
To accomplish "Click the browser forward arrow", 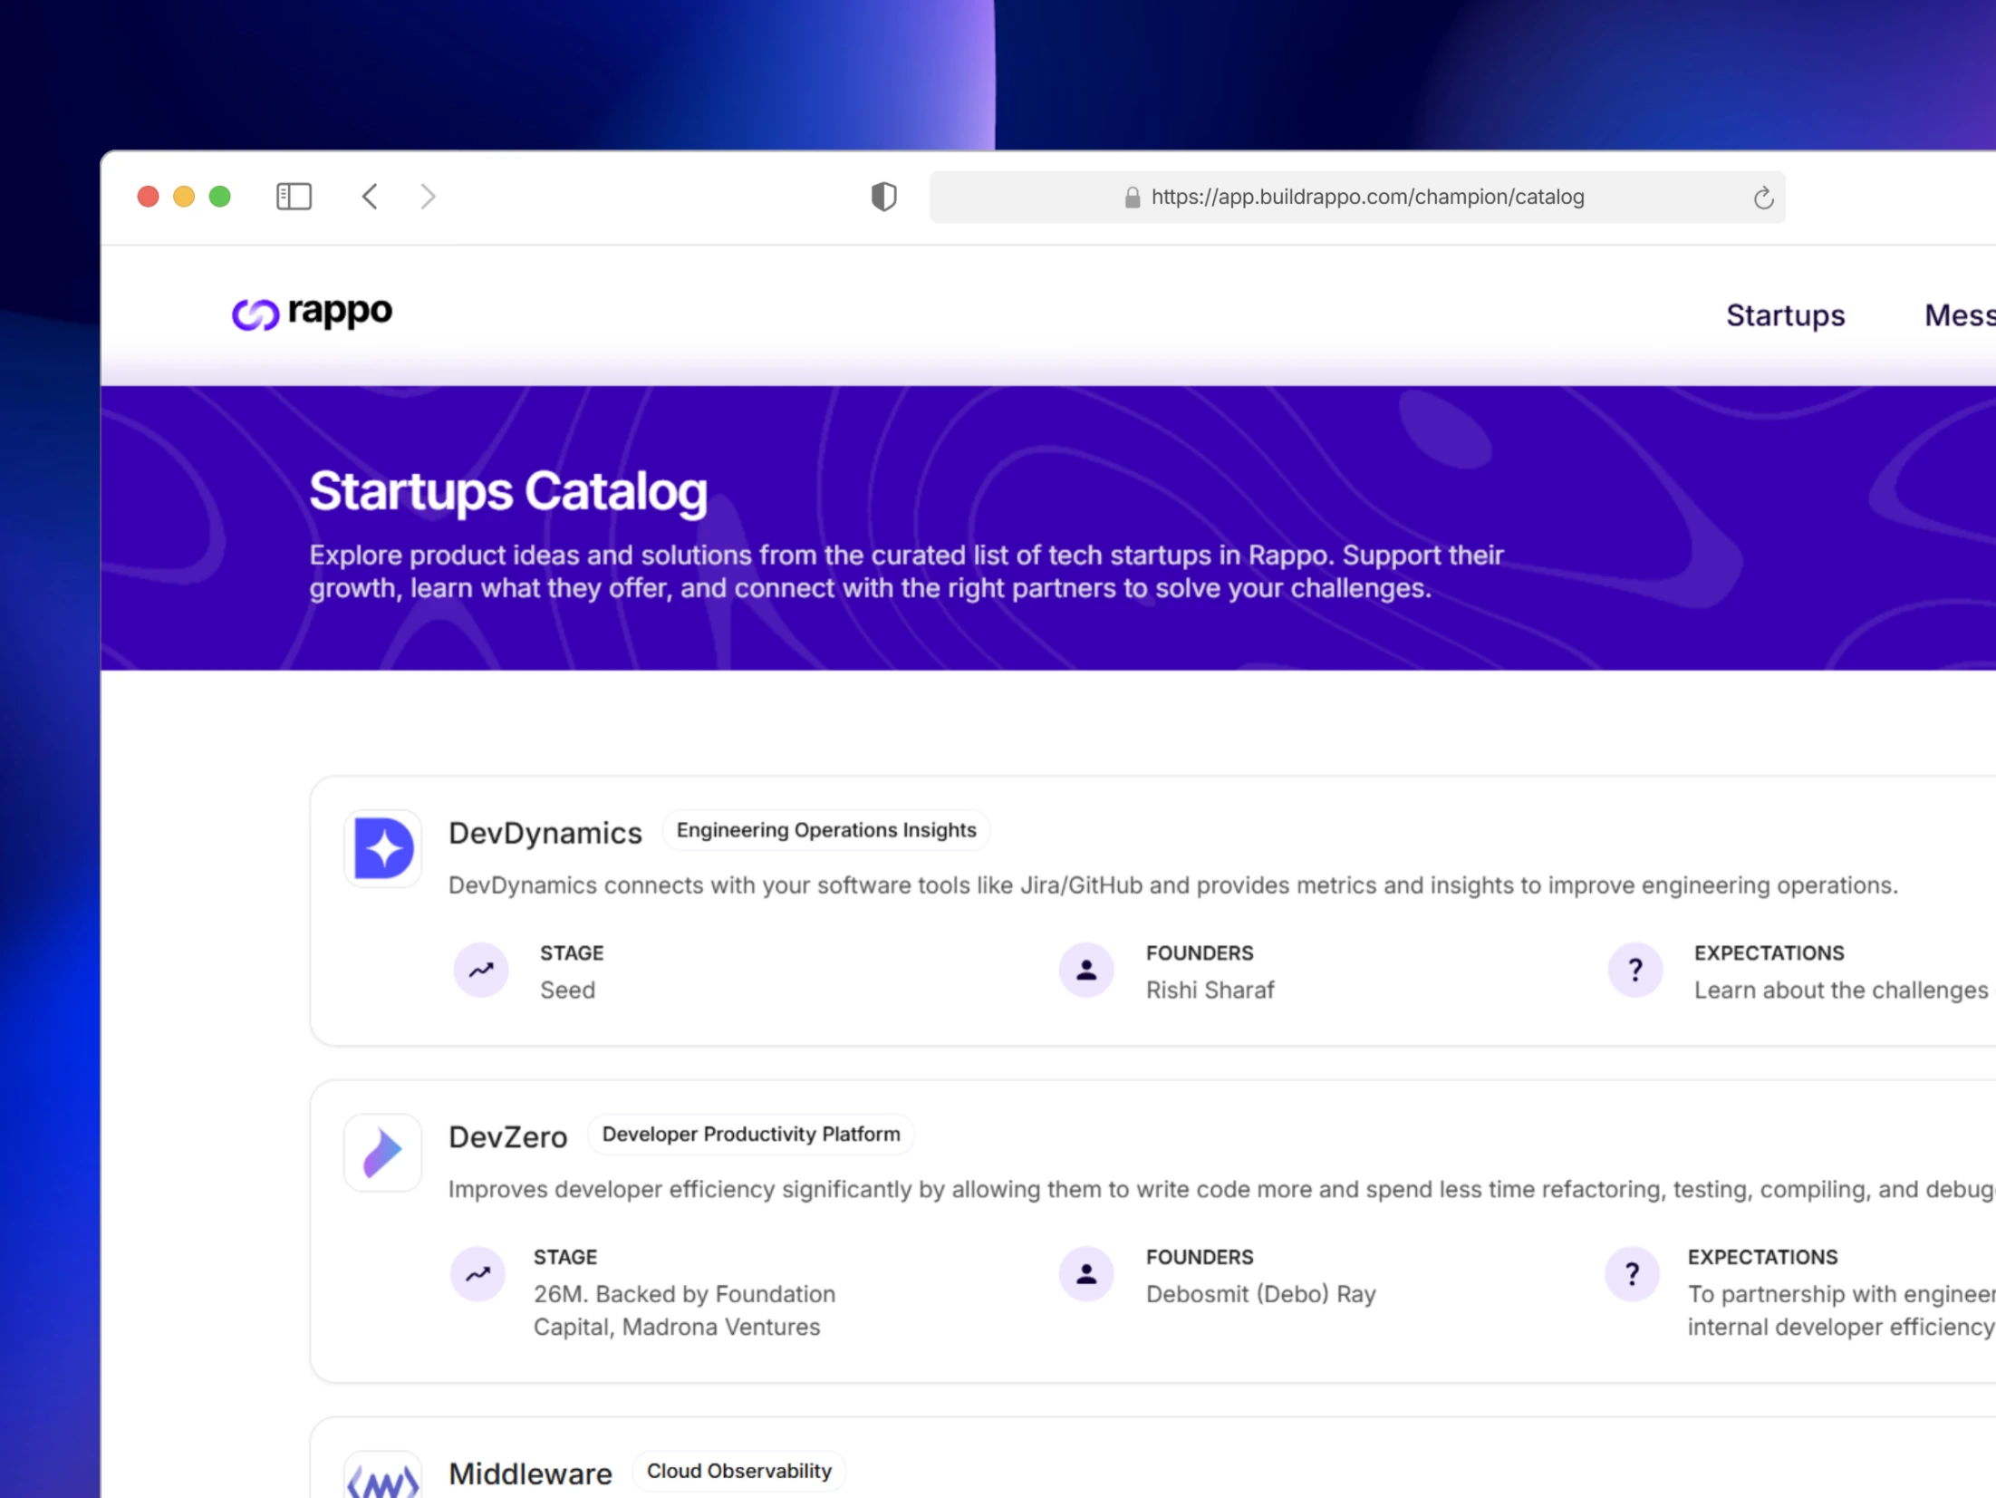I will 428,197.
